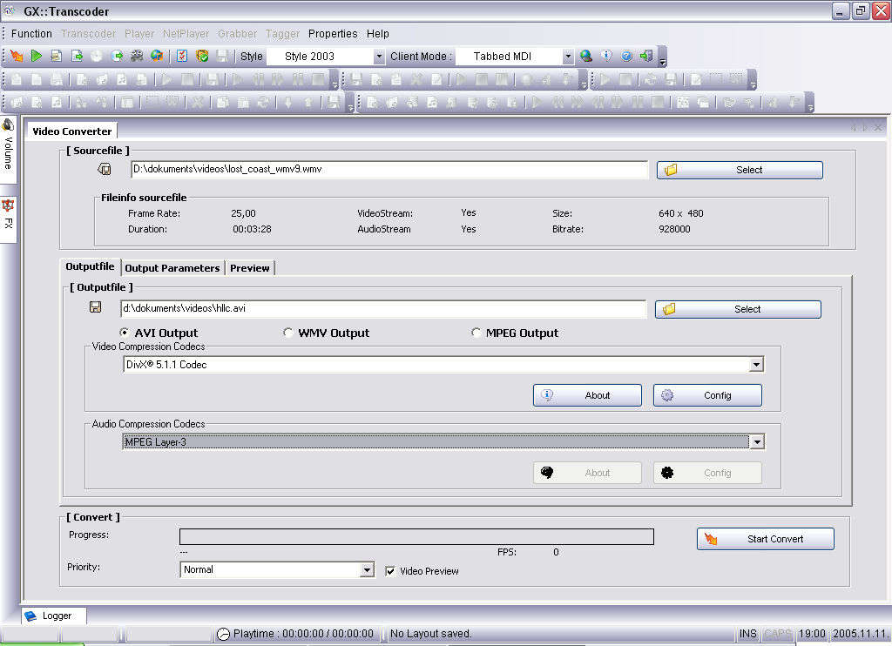The width and height of the screenshot is (892, 646).
Task: Select MPEG Output format
Action: [x=476, y=333]
